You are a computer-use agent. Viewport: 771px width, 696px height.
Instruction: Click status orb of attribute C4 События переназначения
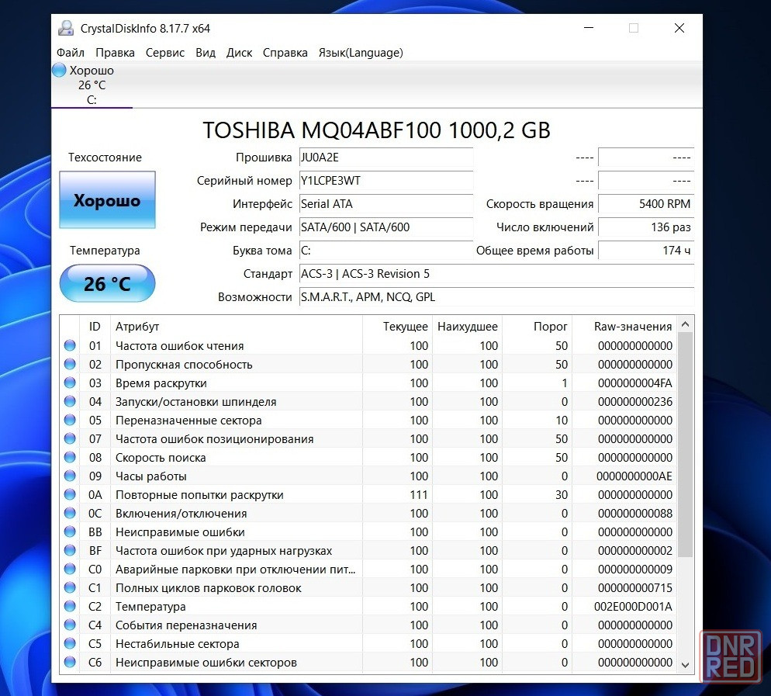[x=70, y=625]
